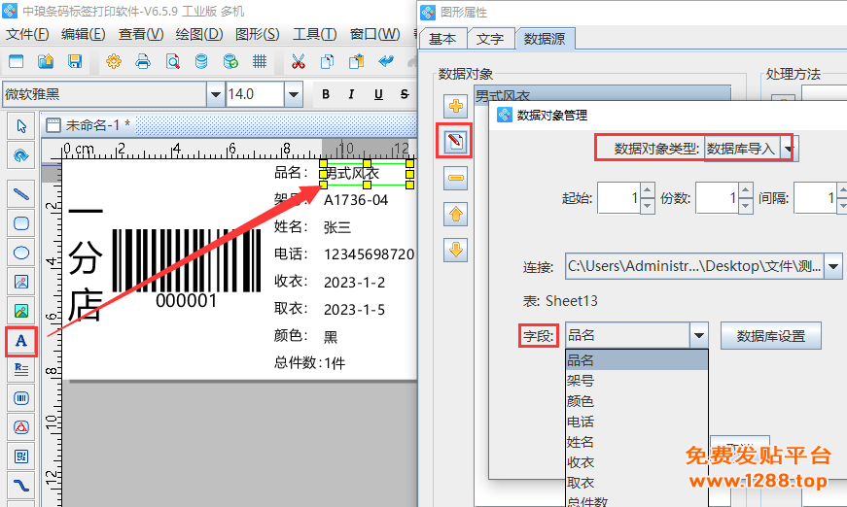847x507 pixels.
Task: Open the 编辑(E) menu
Action: click(x=84, y=35)
